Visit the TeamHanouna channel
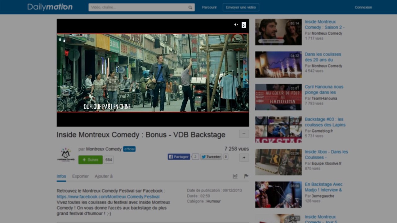 324,98
